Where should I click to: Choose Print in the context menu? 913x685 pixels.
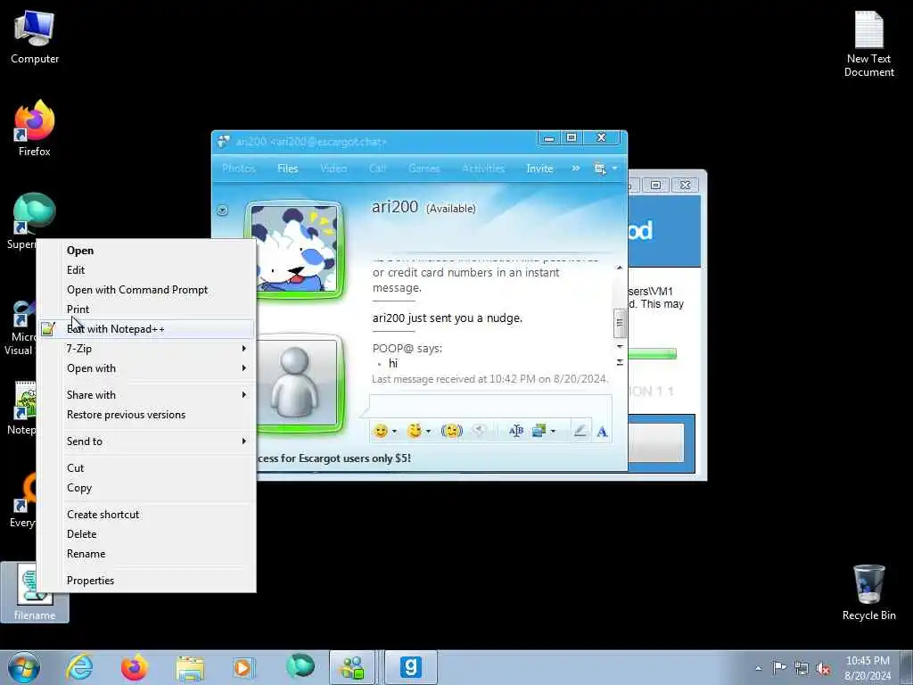[145, 309]
